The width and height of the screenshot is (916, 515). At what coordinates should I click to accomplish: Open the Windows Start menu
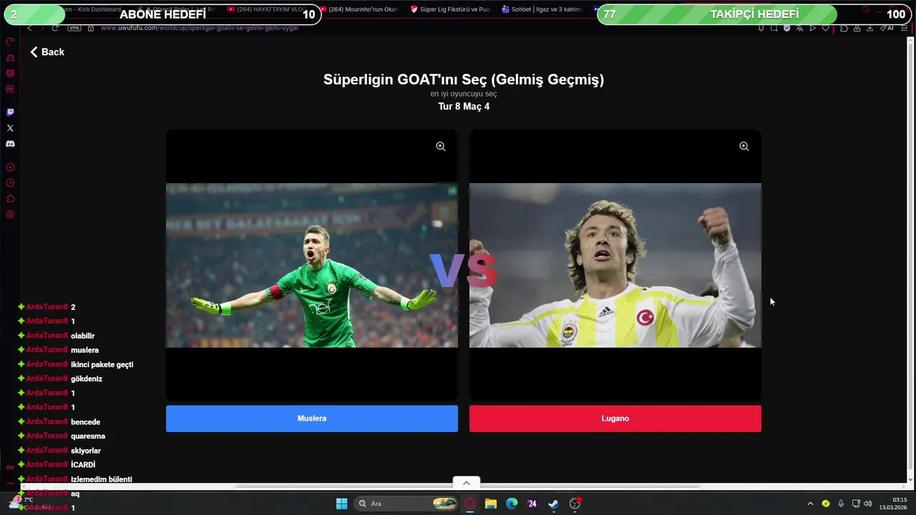pos(341,504)
